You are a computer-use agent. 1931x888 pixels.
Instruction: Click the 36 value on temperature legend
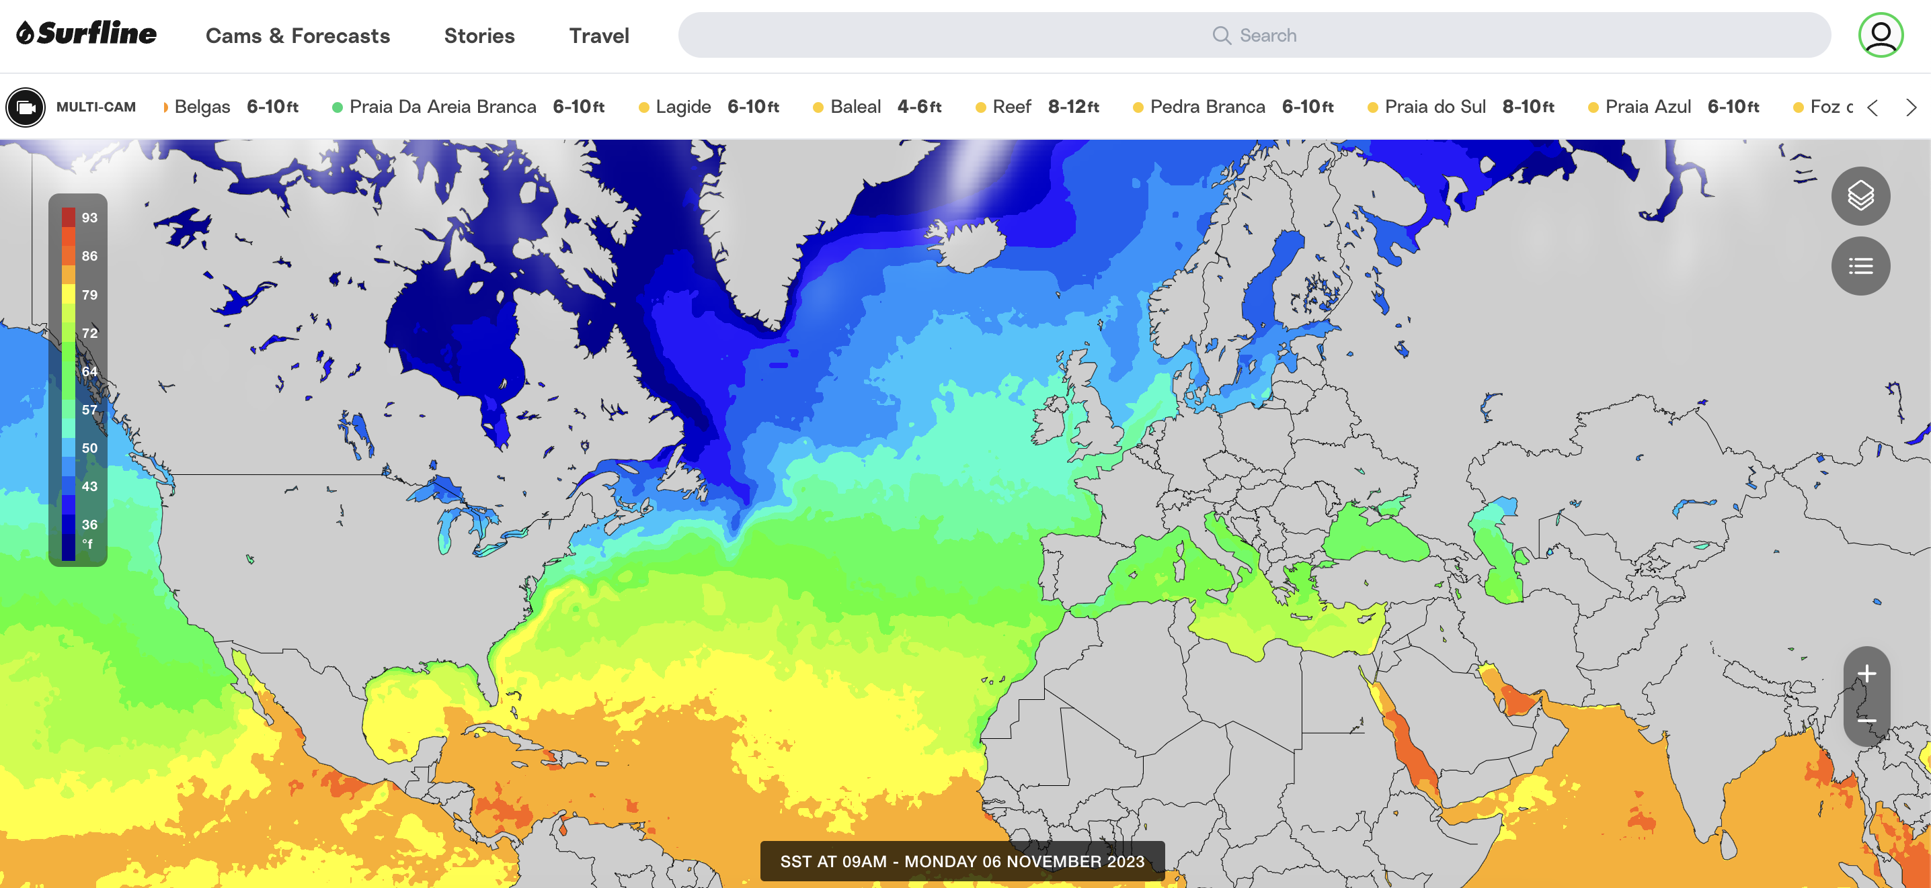89,524
